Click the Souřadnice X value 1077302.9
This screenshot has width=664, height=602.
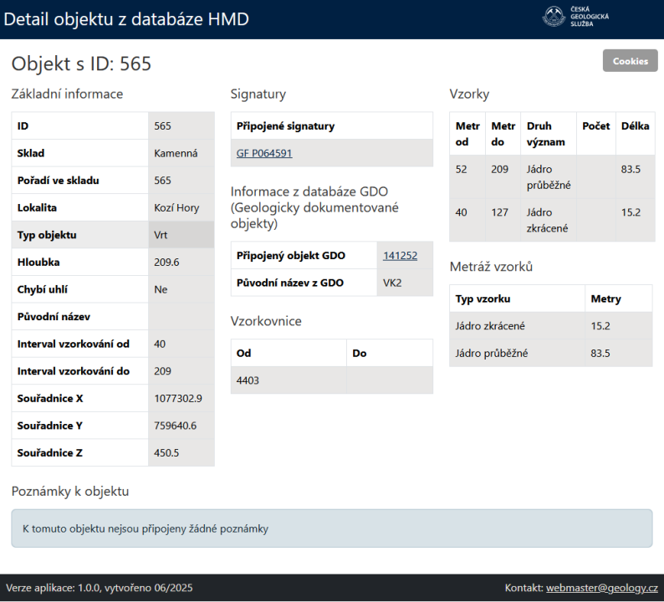click(178, 398)
